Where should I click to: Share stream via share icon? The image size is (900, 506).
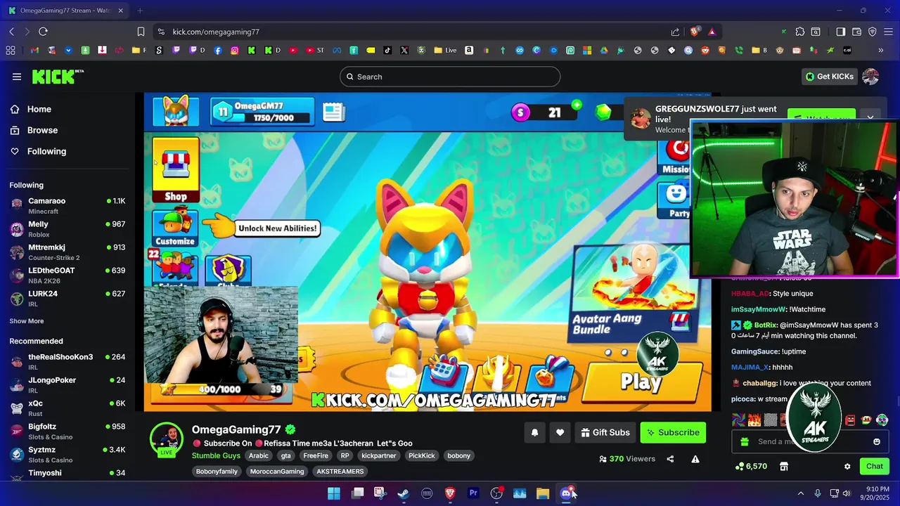point(670,459)
